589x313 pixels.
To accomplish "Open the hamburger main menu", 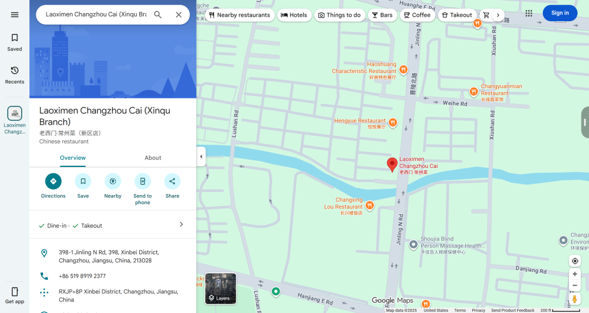I will [x=14, y=15].
